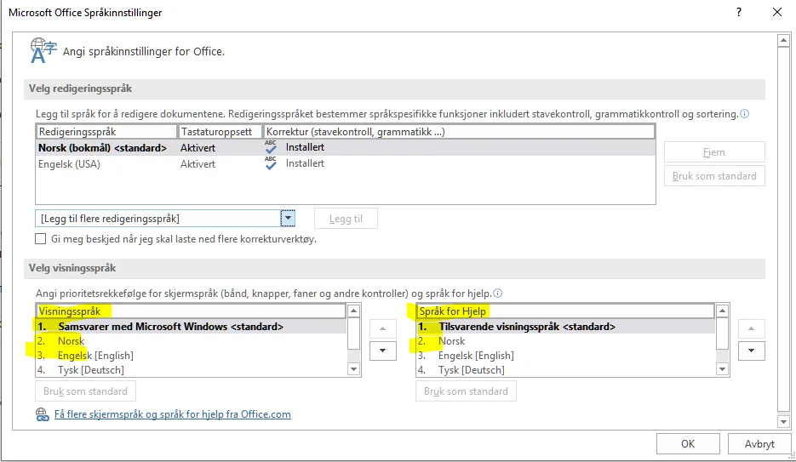Open the 'Legg til flere redigeringsspråk' dropdown arrow

(288, 219)
